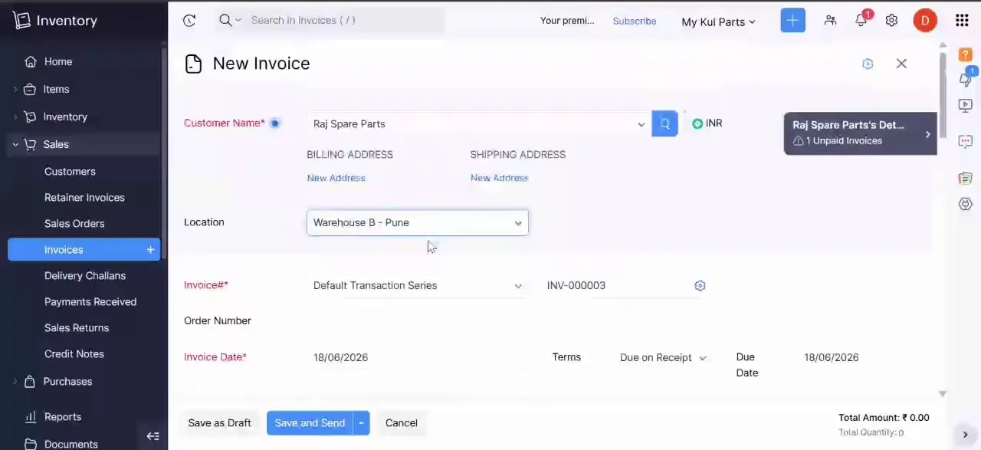Click Save and Send button
This screenshot has width=981, height=450.
[x=310, y=423]
